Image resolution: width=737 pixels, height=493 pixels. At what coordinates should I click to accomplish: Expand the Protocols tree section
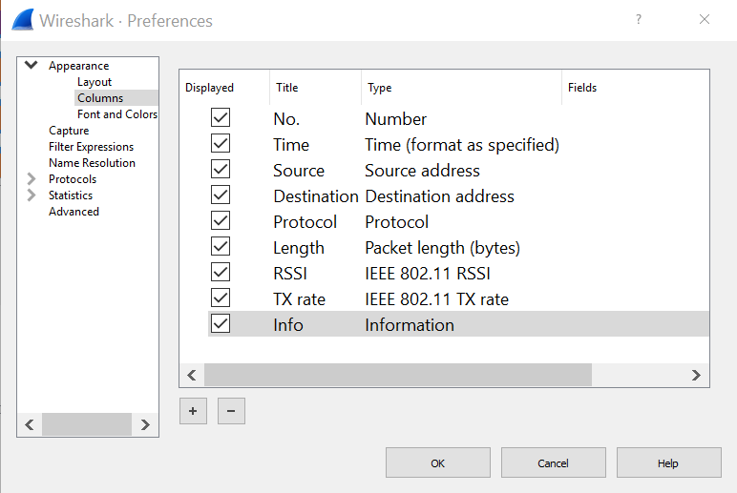[x=31, y=179]
